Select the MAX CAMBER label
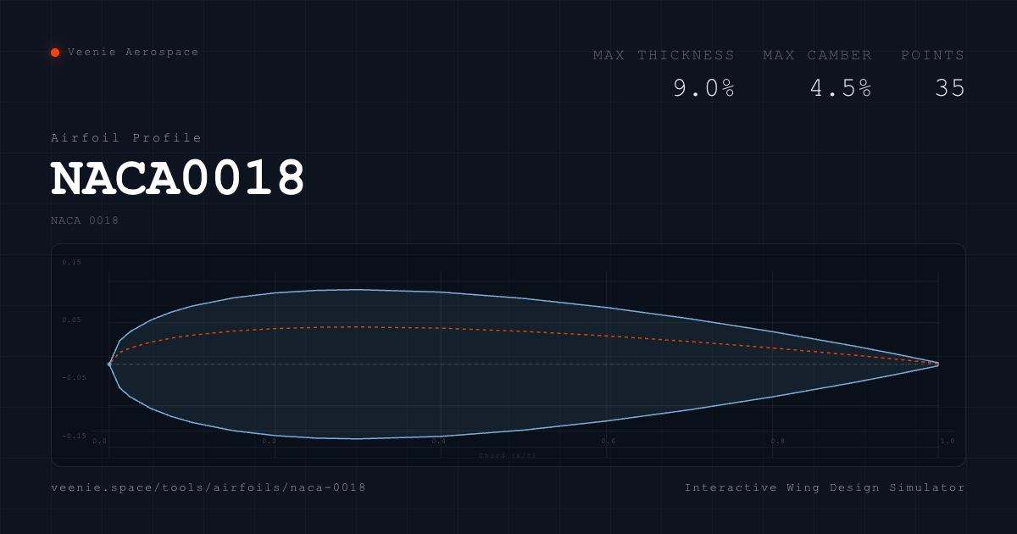 pos(817,55)
